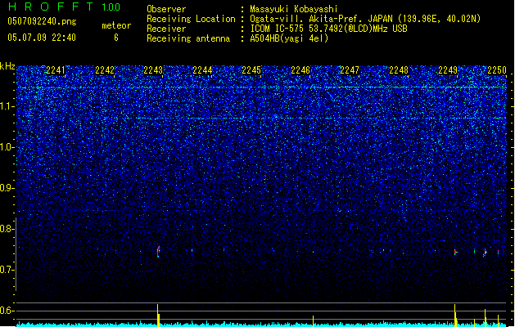Click the Receiving antenna label
The image size is (515, 327).
[x=188, y=38]
